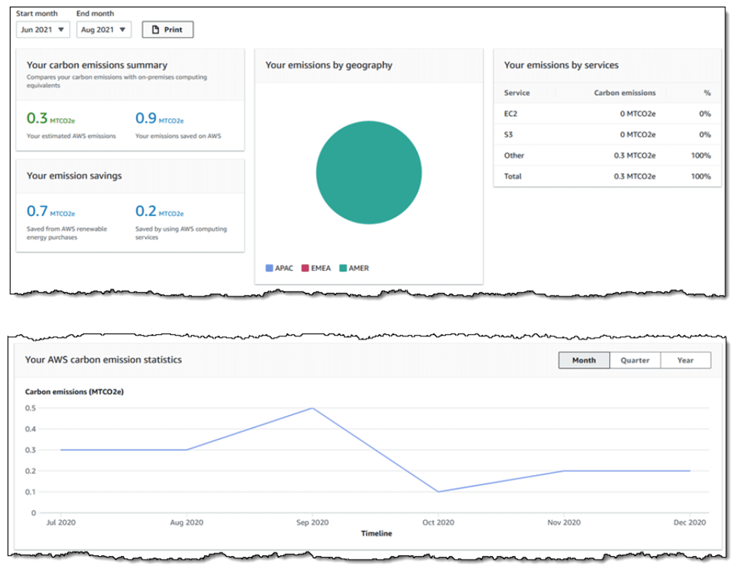The width and height of the screenshot is (754, 568).
Task: Click the Sep 2020 peak on line chart
Action: (312, 408)
